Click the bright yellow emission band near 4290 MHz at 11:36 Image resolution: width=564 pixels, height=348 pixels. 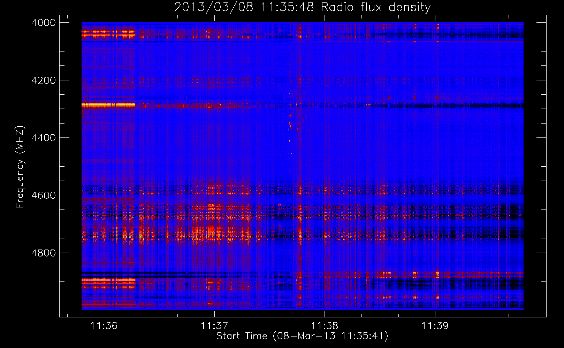pyautogui.click(x=108, y=105)
